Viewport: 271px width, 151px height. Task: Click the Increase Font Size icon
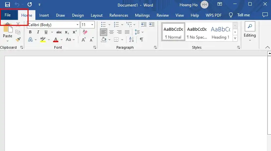(84, 40)
